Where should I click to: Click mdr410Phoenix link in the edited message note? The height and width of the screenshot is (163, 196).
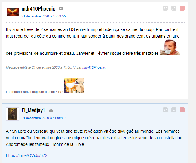click(x=94, y=67)
